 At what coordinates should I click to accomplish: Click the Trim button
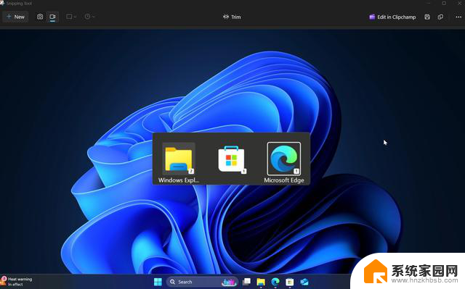point(232,17)
